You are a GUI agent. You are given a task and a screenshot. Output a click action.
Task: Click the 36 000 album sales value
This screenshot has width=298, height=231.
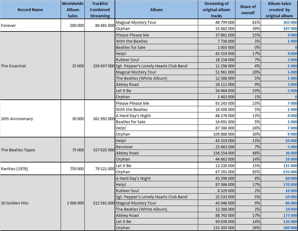point(279,153)
